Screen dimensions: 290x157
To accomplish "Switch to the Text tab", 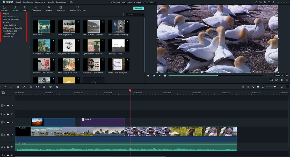I will point(25,9).
